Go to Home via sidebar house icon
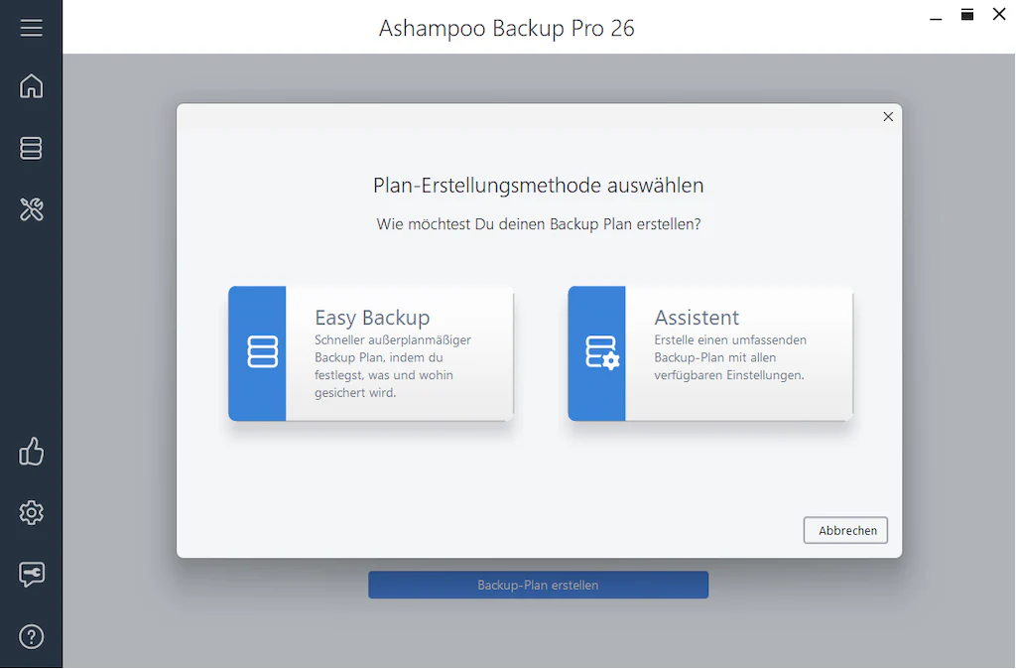 pyautogui.click(x=31, y=86)
